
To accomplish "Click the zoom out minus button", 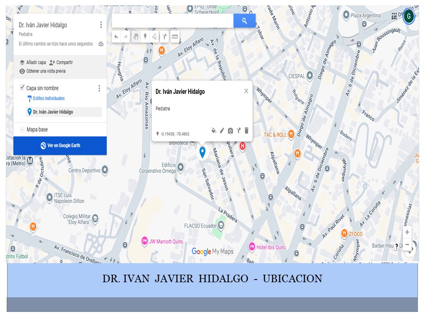I will click(407, 245).
